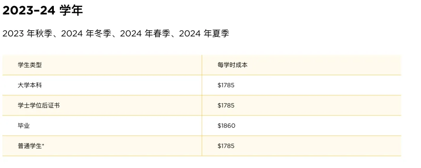Click 2024 年冬季 in the subtitle
The width and height of the screenshot is (421, 168).
[x=86, y=34]
